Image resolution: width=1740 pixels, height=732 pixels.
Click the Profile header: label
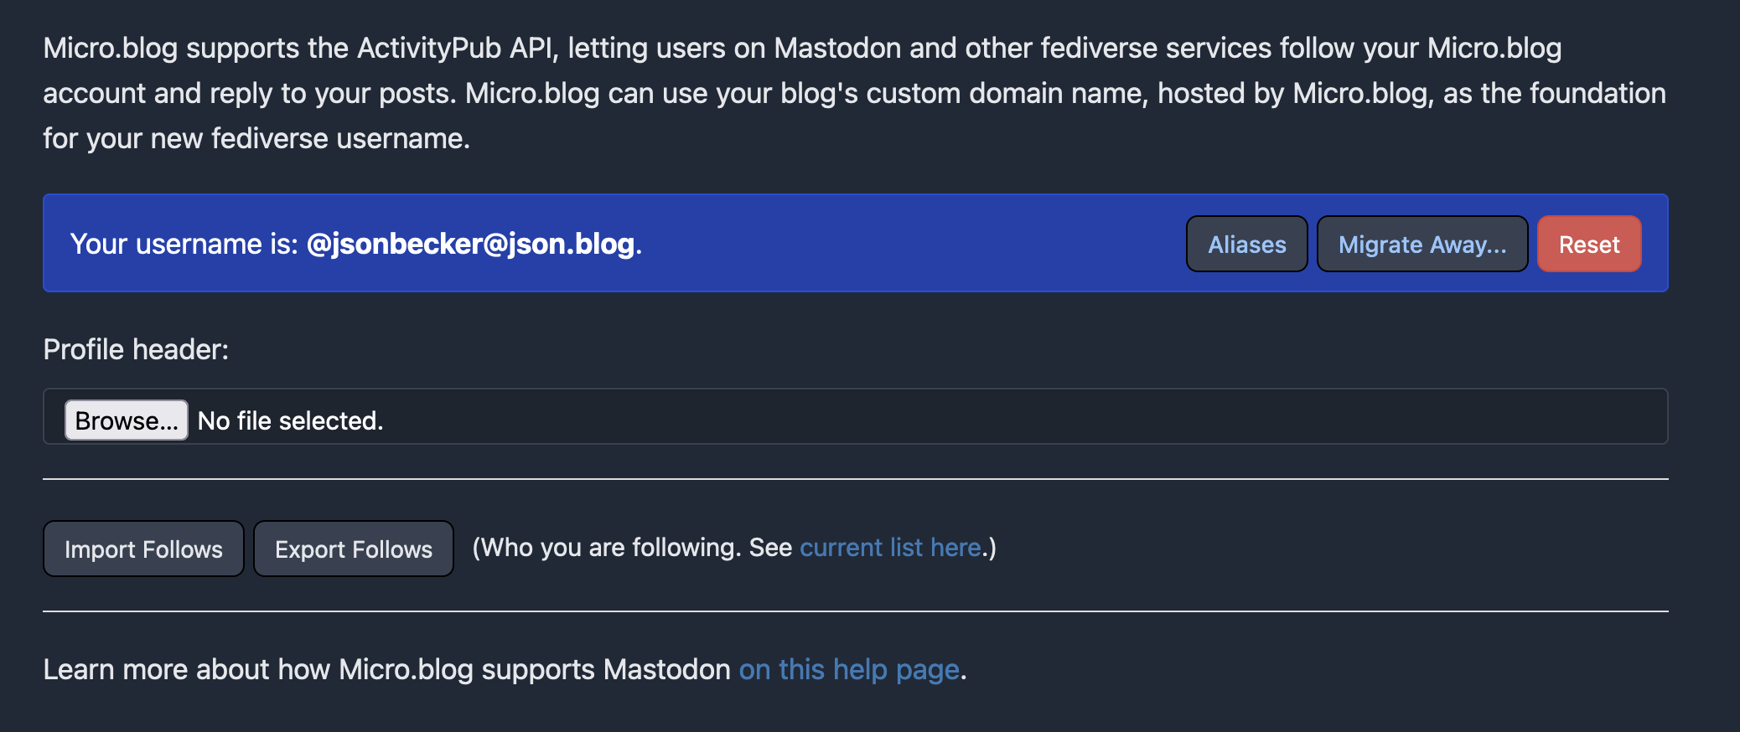coord(136,349)
